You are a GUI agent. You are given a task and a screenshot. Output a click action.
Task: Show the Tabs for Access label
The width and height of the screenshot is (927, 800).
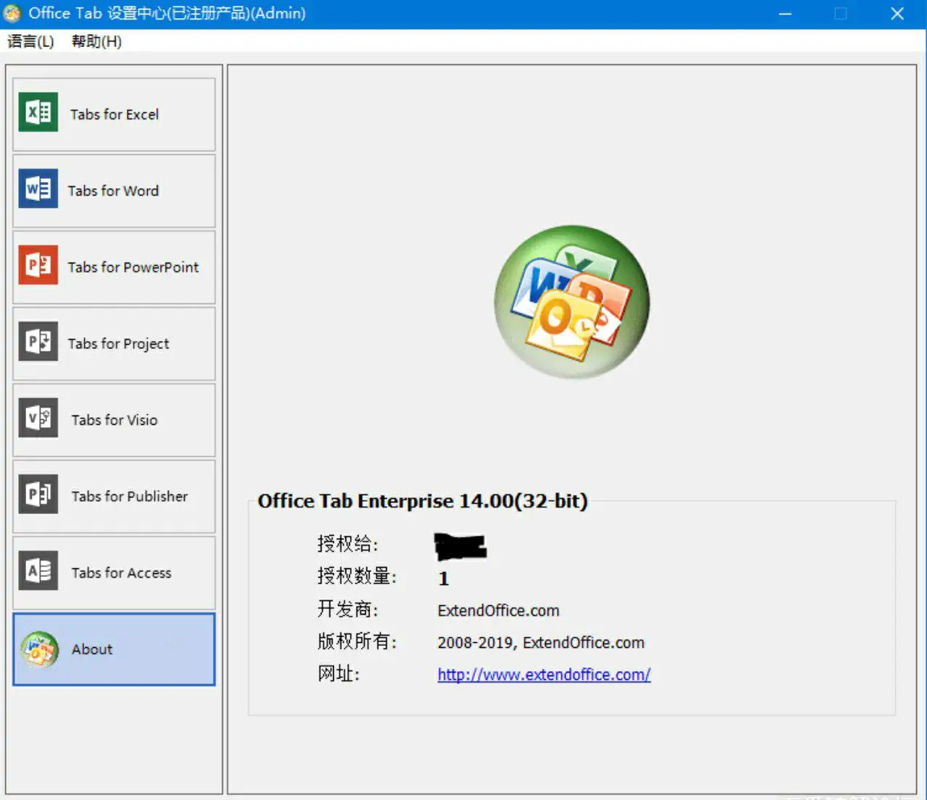(122, 573)
